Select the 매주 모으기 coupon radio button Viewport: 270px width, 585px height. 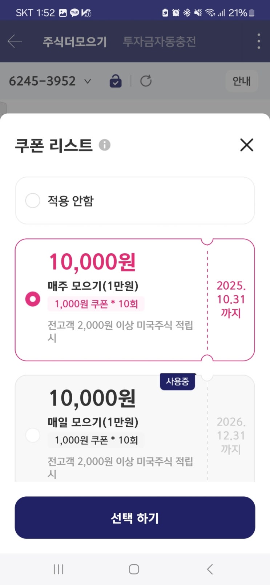33,299
